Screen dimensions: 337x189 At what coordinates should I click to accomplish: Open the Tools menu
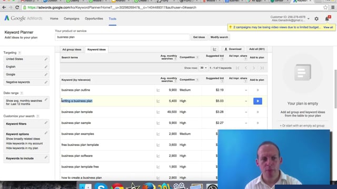pyautogui.click(x=112, y=19)
